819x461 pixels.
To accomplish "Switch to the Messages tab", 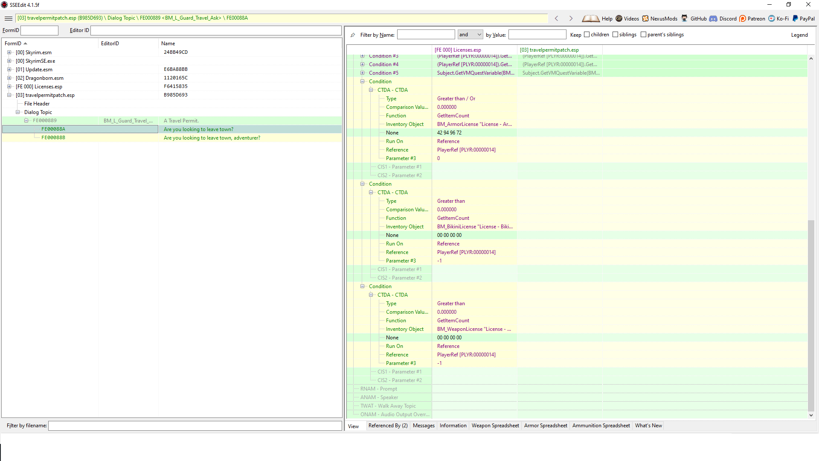I will pos(424,426).
